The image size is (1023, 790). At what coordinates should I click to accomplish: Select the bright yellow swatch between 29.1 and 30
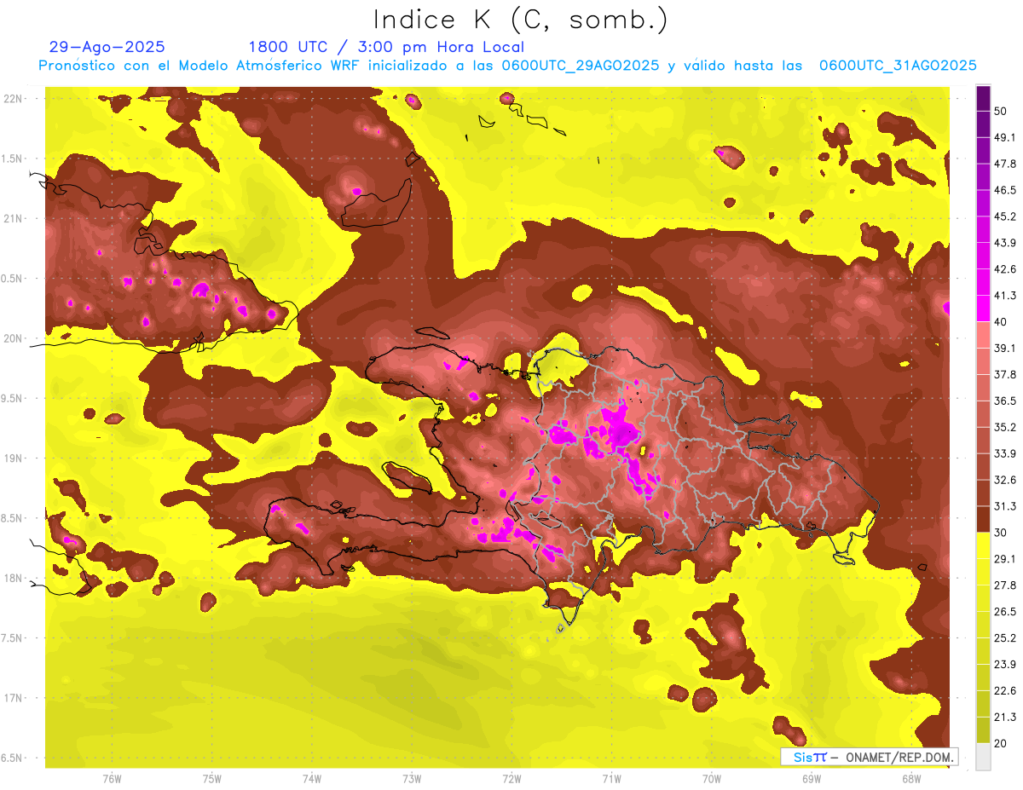[983, 545]
